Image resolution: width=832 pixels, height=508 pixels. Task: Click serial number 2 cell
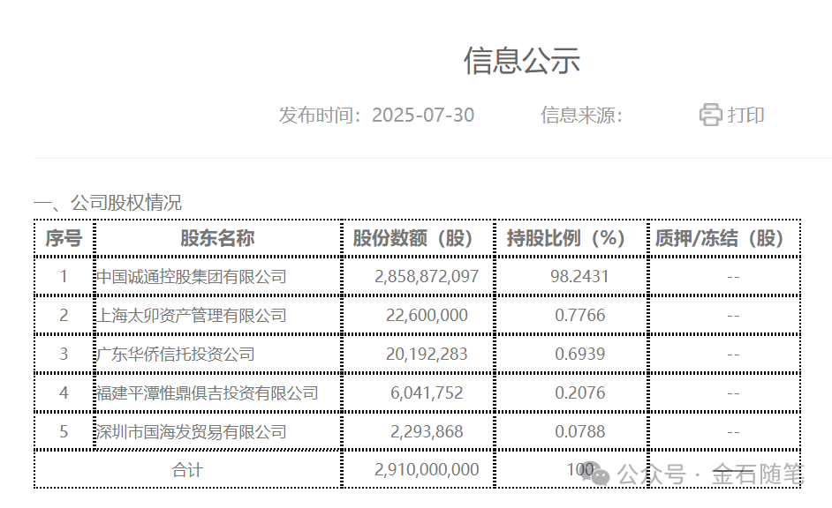pos(64,315)
